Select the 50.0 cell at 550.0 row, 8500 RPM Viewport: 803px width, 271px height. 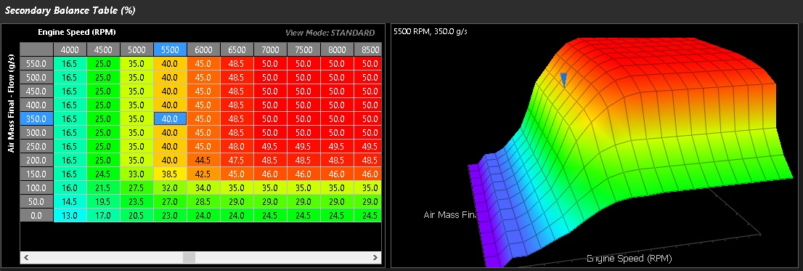click(x=367, y=63)
